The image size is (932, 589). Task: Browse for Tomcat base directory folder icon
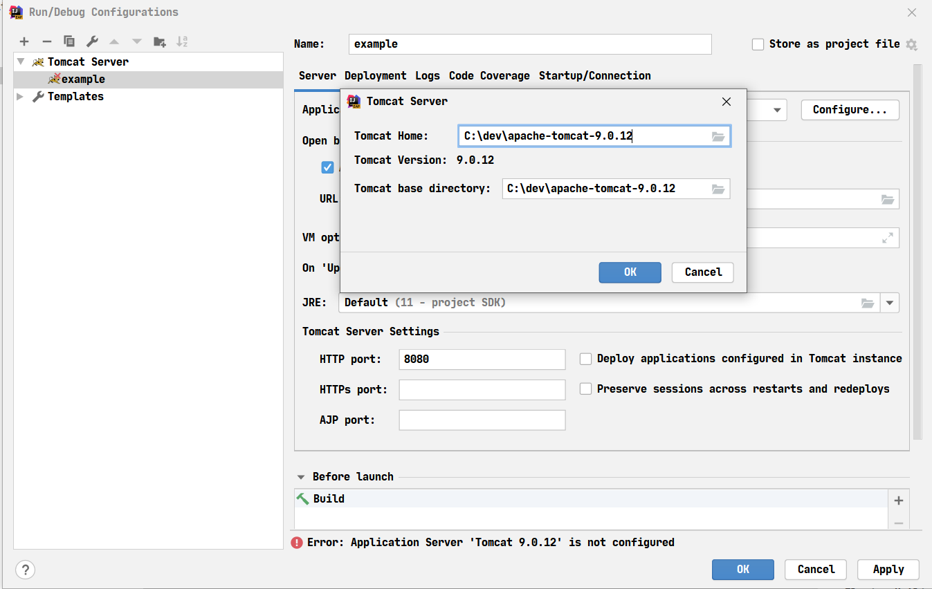click(x=718, y=189)
